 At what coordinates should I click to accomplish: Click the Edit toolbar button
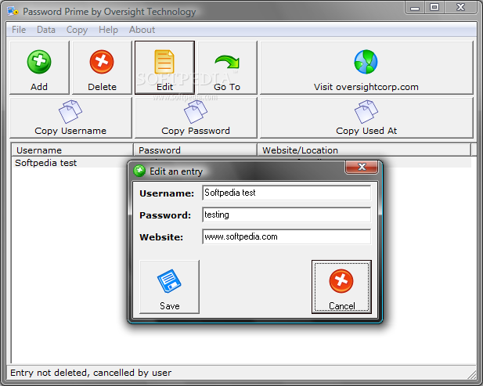pyautogui.click(x=164, y=68)
